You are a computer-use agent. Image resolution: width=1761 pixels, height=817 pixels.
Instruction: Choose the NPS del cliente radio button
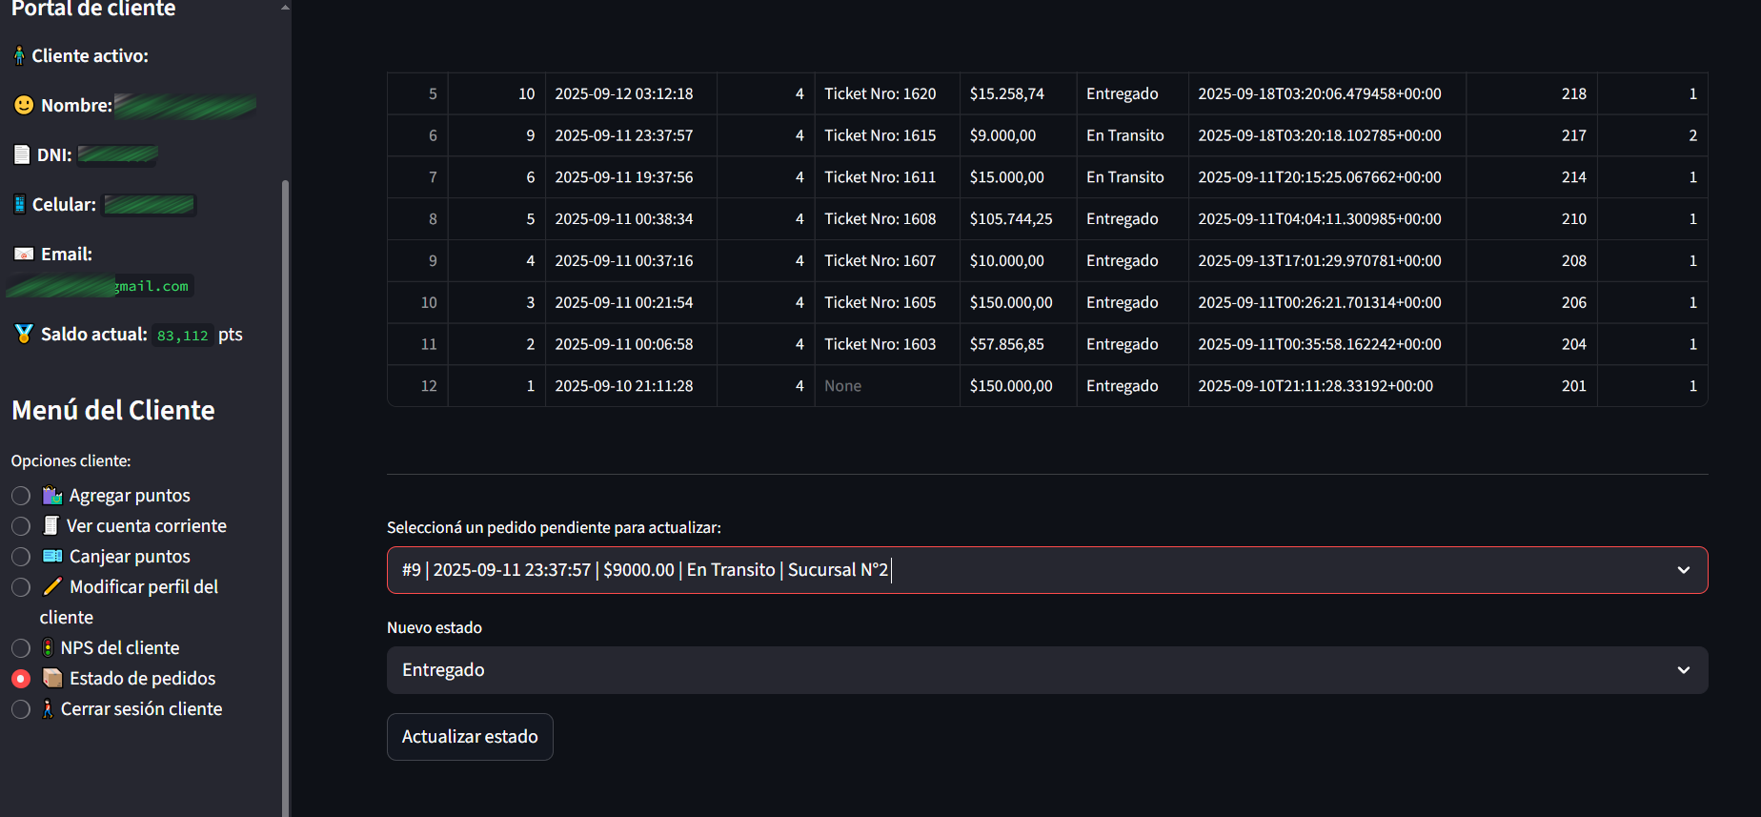21,648
